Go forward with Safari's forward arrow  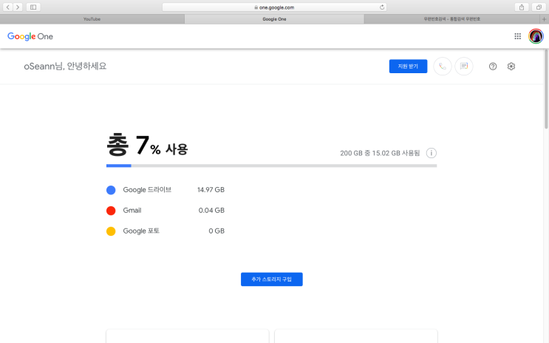click(x=18, y=7)
